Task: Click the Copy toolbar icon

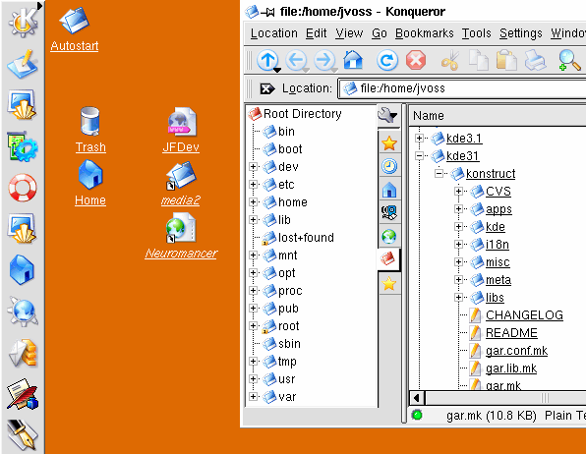Action: [479, 60]
